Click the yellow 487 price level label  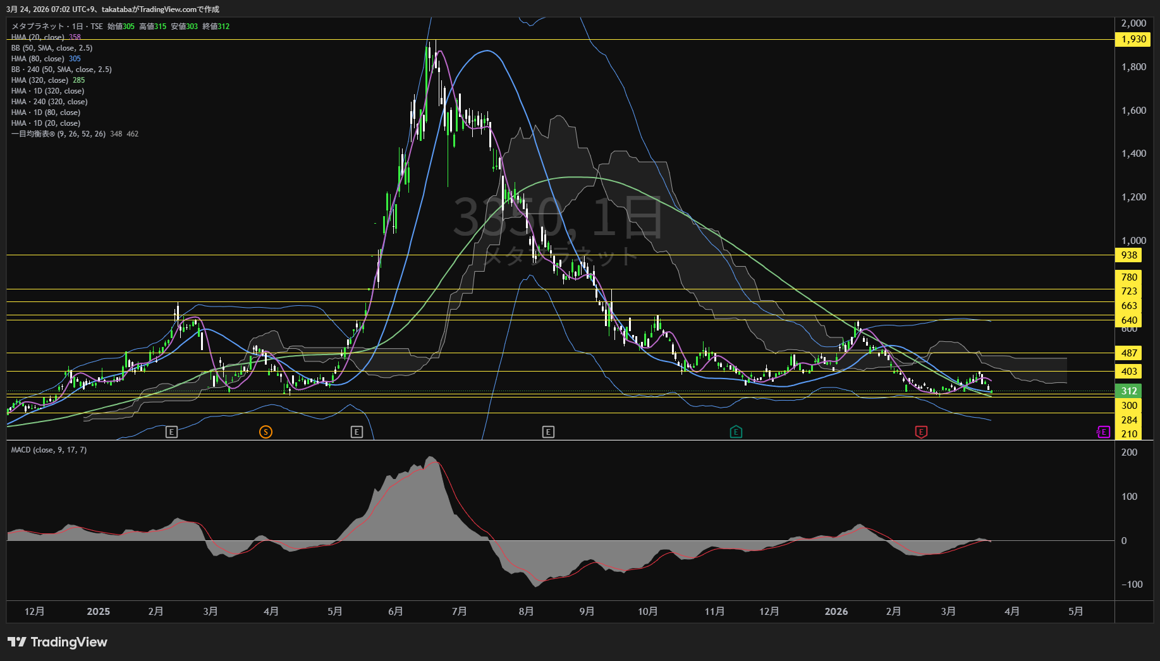click(x=1129, y=353)
